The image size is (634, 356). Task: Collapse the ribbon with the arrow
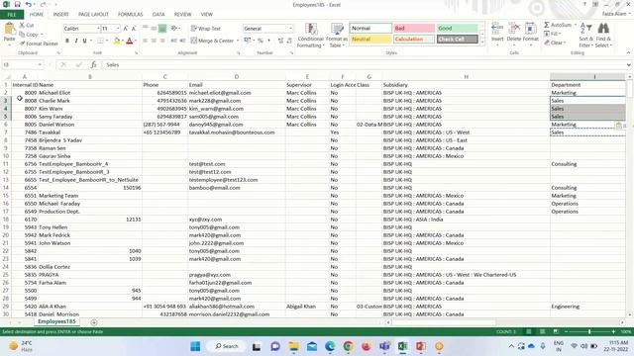[x=628, y=52]
